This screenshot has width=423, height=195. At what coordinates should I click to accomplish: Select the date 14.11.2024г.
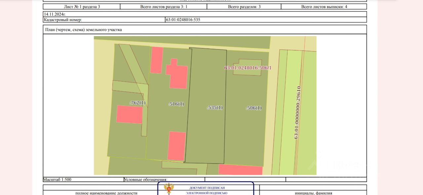point(55,15)
